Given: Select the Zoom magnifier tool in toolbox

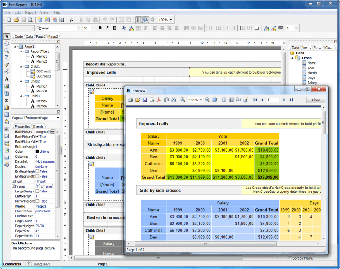Looking at the screenshot, I should (6, 51).
